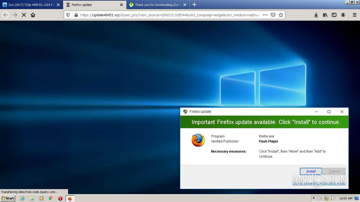Viewport: 360px width, 202px height.
Task: Switch to Thank you for Downloading uTorrent tab
Action: 158,5
